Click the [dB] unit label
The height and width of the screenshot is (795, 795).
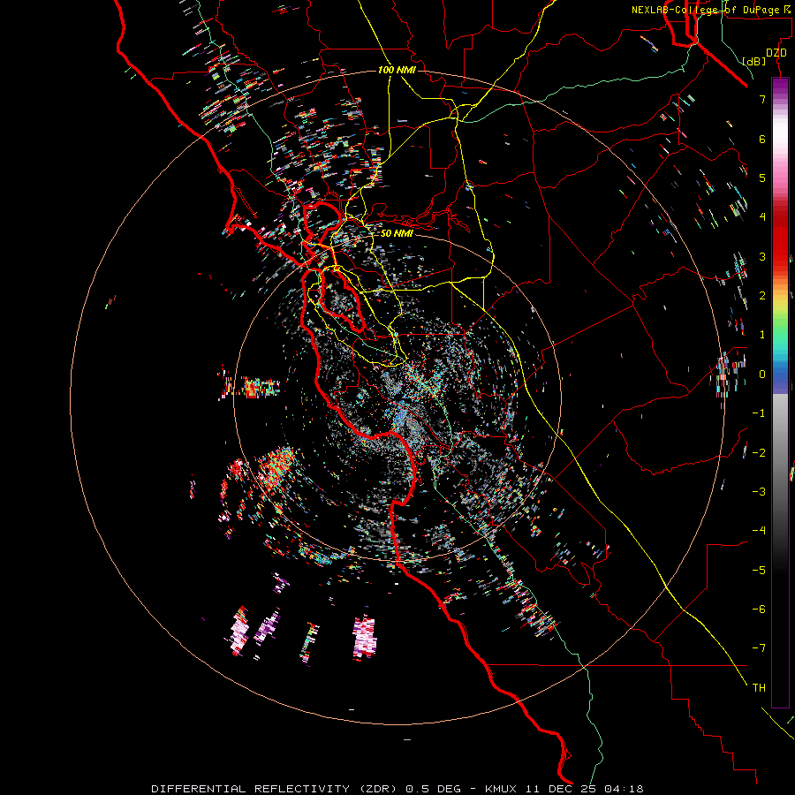click(754, 61)
